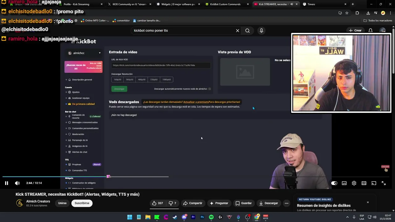This screenshot has width=395, height=222.
Task: Pause the YouTube video
Action: pyautogui.click(x=6, y=183)
